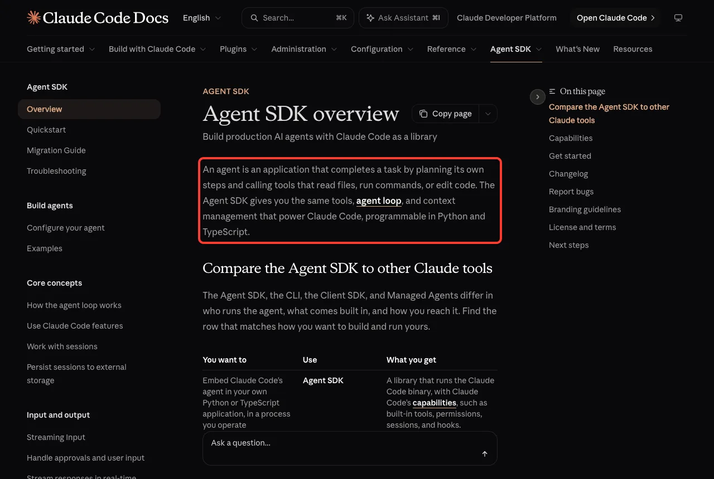Click the Ask a question input box
This screenshot has width=714, height=479.
[x=350, y=448]
